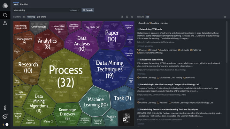Image resolution: width=230 pixels, height=129 pixels.
Task: Click the rocket icon in sidebar
Action: point(5,116)
